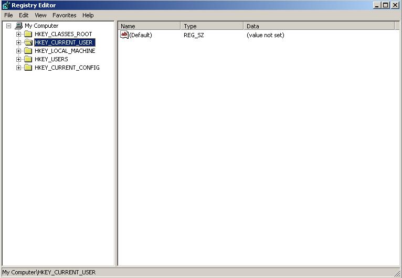Collapse the My Computer tree node
Screen dimensions: 402x278
[9, 26]
